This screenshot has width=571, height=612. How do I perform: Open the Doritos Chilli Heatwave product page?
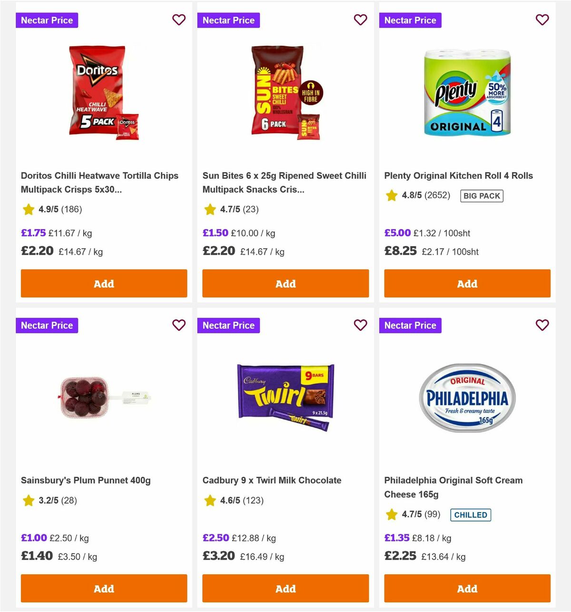coord(99,182)
